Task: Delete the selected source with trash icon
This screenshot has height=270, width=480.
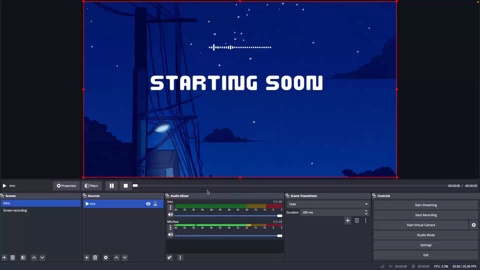Action: click(95, 257)
